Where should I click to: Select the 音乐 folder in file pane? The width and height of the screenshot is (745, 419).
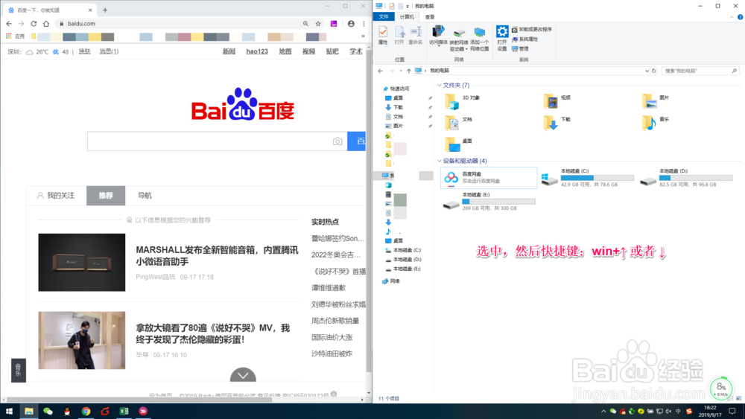click(x=656, y=124)
